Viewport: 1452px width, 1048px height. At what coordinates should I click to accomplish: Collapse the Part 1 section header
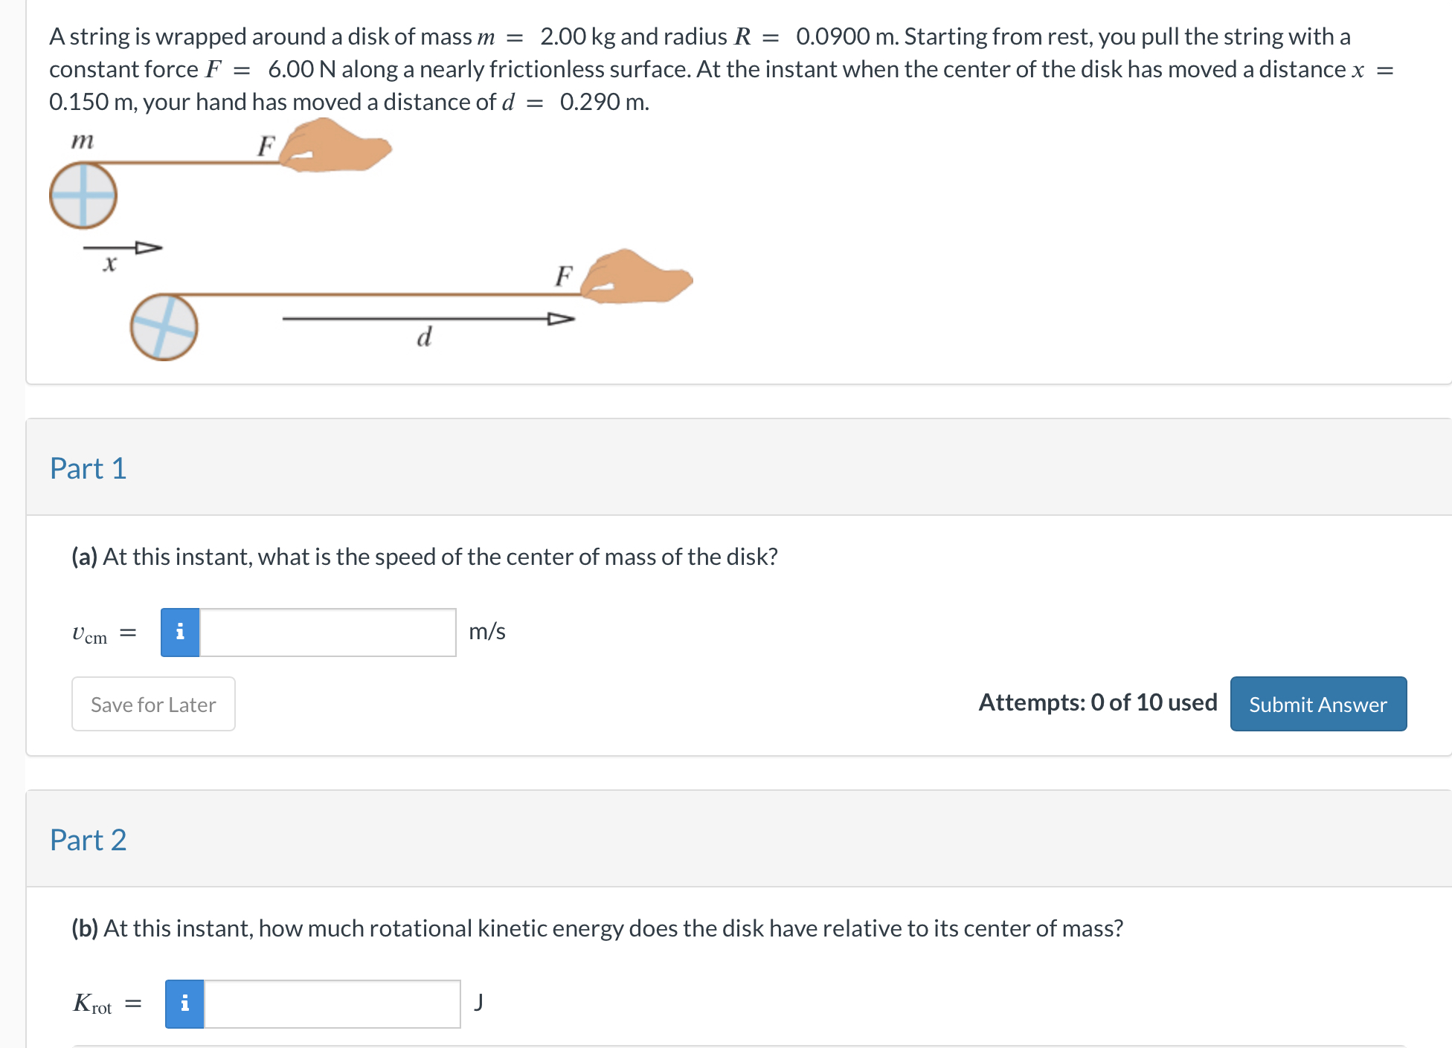point(89,468)
